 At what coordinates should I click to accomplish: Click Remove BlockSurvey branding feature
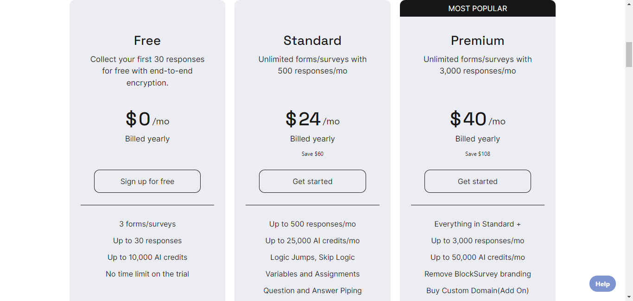[x=478, y=274]
